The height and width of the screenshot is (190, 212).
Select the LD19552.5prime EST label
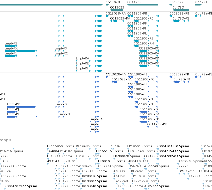(88, 156)
